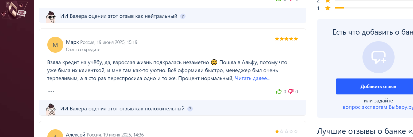
Task: Click the 'Отзыв о кредите' label
Action: point(83,49)
